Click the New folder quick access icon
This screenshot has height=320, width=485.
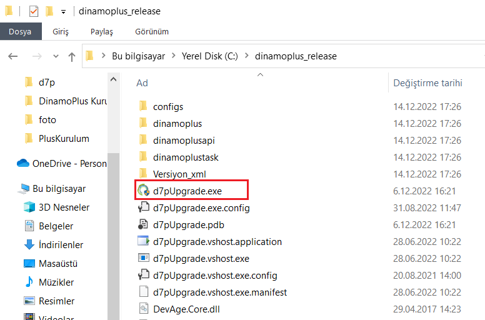49,11
